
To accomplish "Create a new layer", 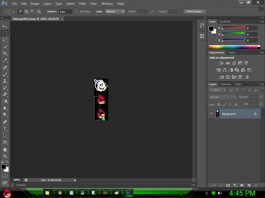I will pyautogui.click(x=249, y=185).
